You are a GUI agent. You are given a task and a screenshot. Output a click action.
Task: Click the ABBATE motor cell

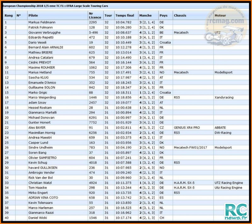point(220,127)
